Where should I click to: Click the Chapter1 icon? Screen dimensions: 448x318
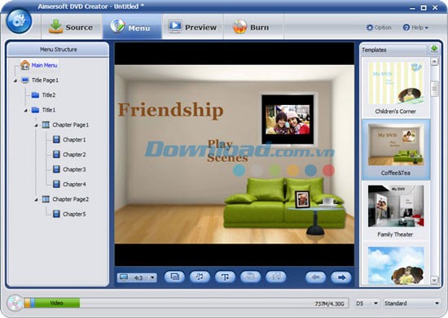pos(56,139)
